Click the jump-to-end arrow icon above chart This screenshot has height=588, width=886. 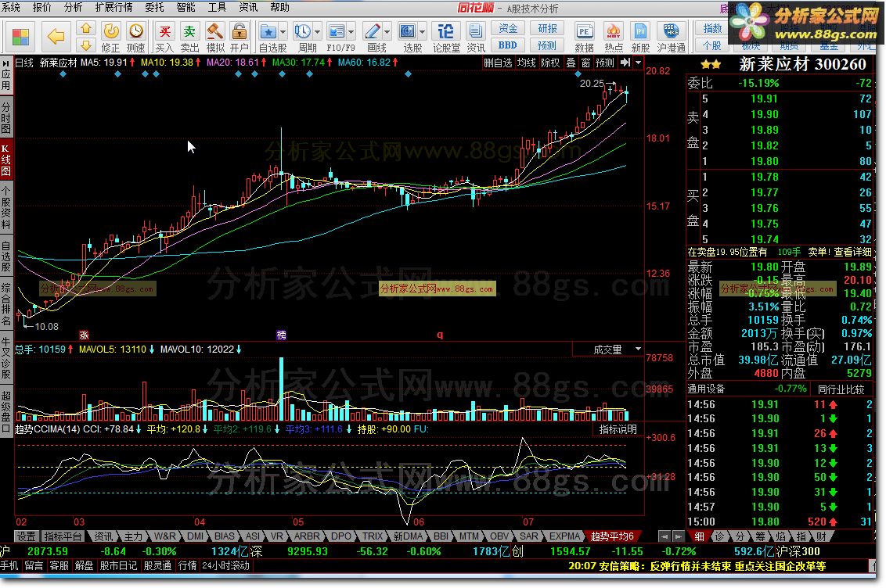coord(625,63)
